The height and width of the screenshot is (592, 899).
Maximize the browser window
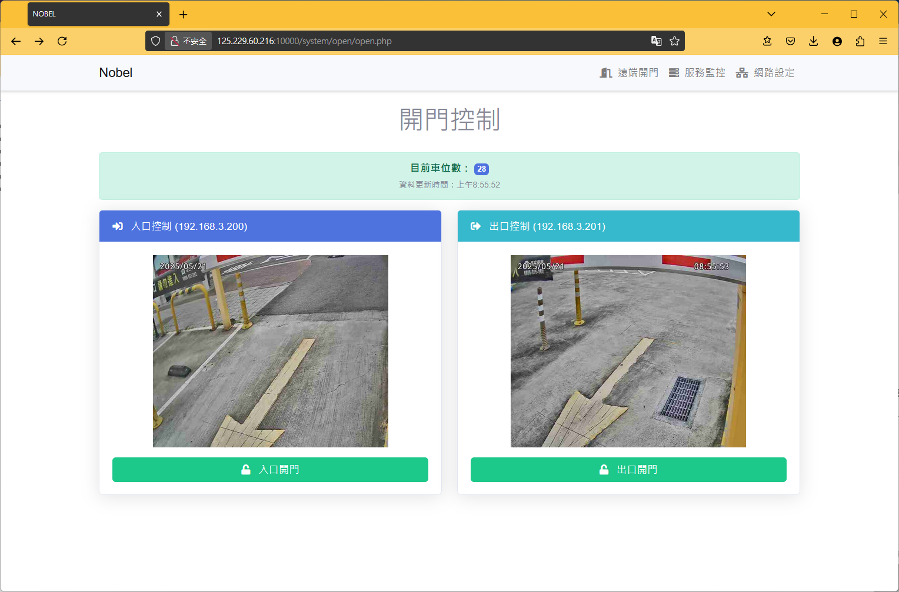click(x=854, y=14)
